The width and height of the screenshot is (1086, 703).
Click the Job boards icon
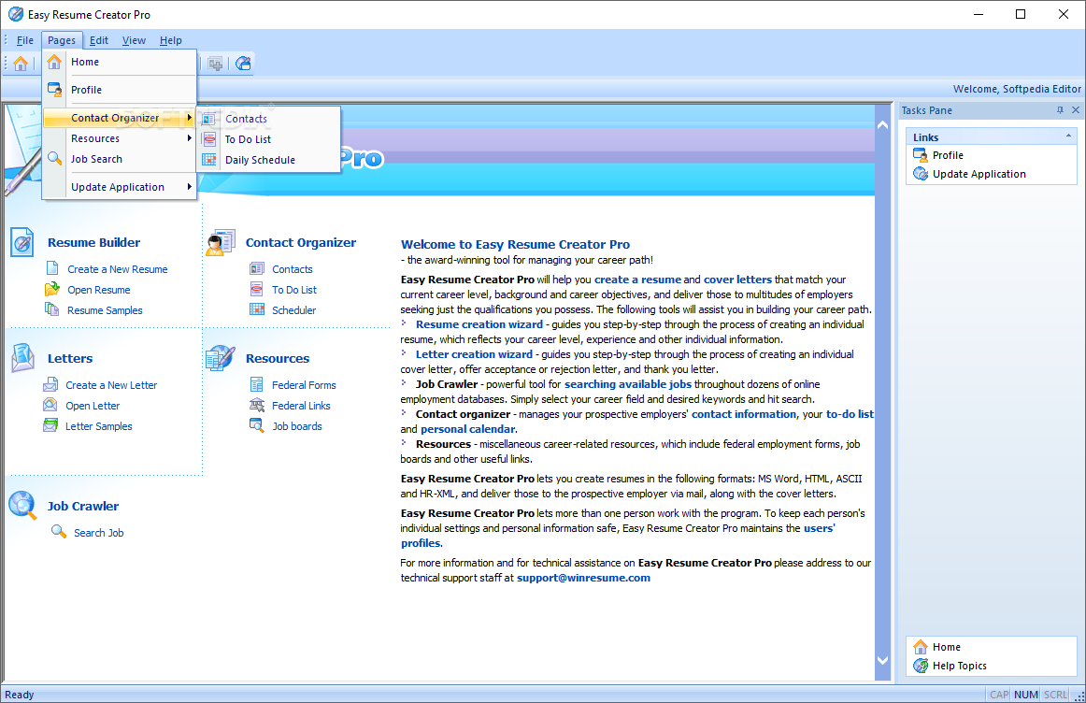pos(257,425)
